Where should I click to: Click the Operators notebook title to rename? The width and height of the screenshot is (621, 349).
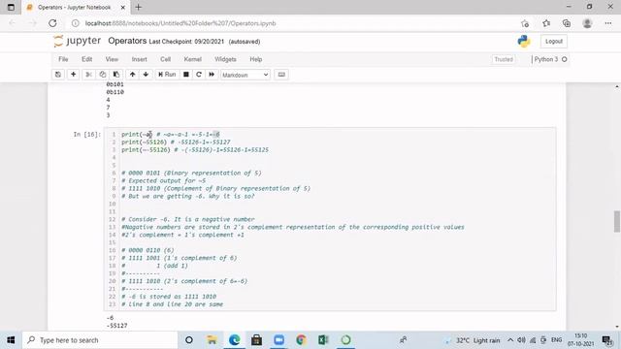[x=127, y=41]
